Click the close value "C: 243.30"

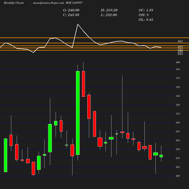tap(71, 15)
